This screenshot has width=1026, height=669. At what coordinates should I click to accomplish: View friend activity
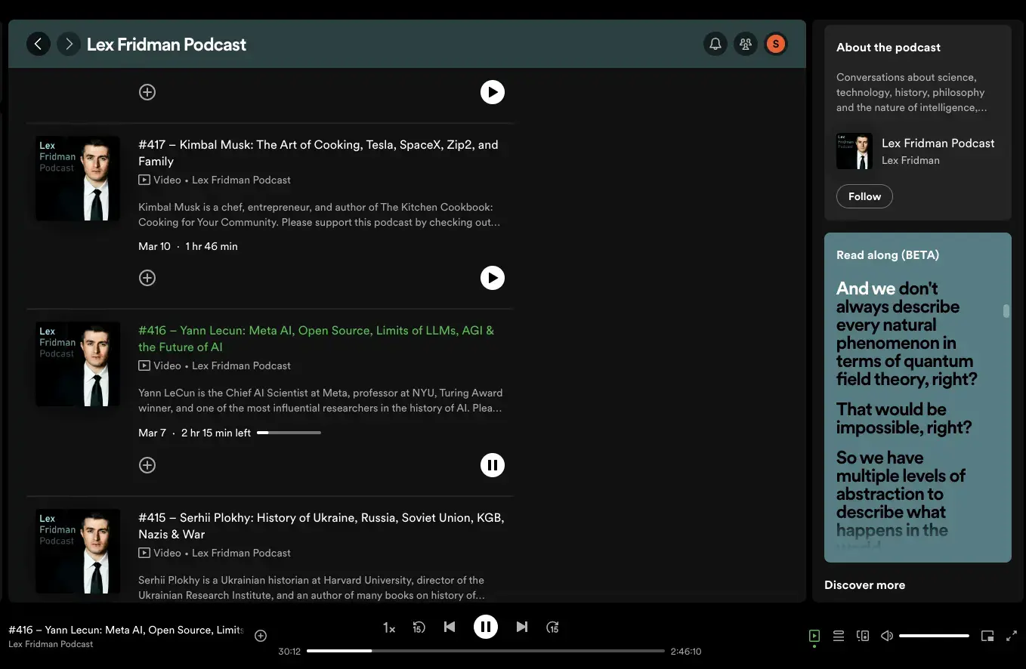pyautogui.click(x=746, y=43)
